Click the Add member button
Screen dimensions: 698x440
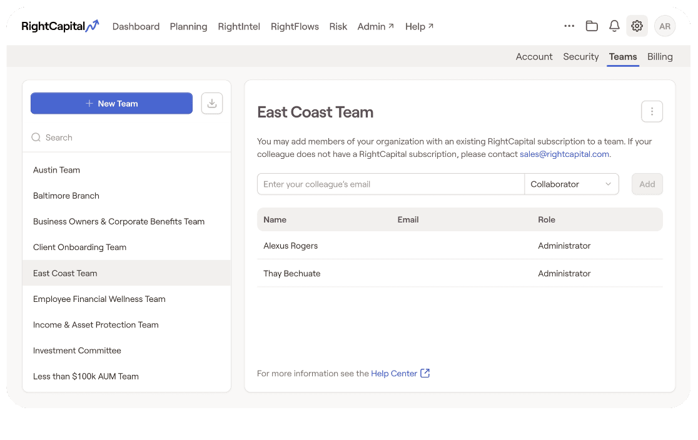point(647,184)
